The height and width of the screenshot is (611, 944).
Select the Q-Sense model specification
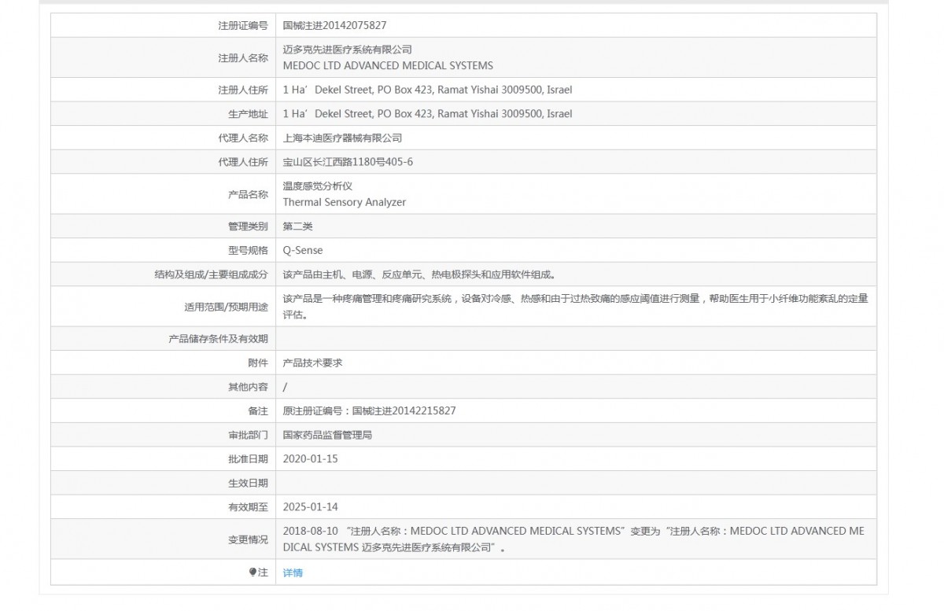(303, 250)
